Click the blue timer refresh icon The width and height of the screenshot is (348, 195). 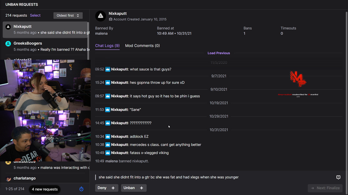point(82,189)
